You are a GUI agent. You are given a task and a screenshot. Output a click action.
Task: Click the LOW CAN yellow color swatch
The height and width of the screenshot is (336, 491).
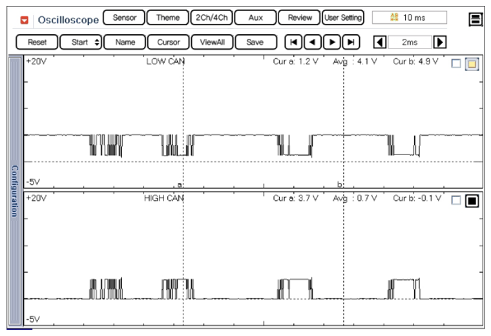472,63
